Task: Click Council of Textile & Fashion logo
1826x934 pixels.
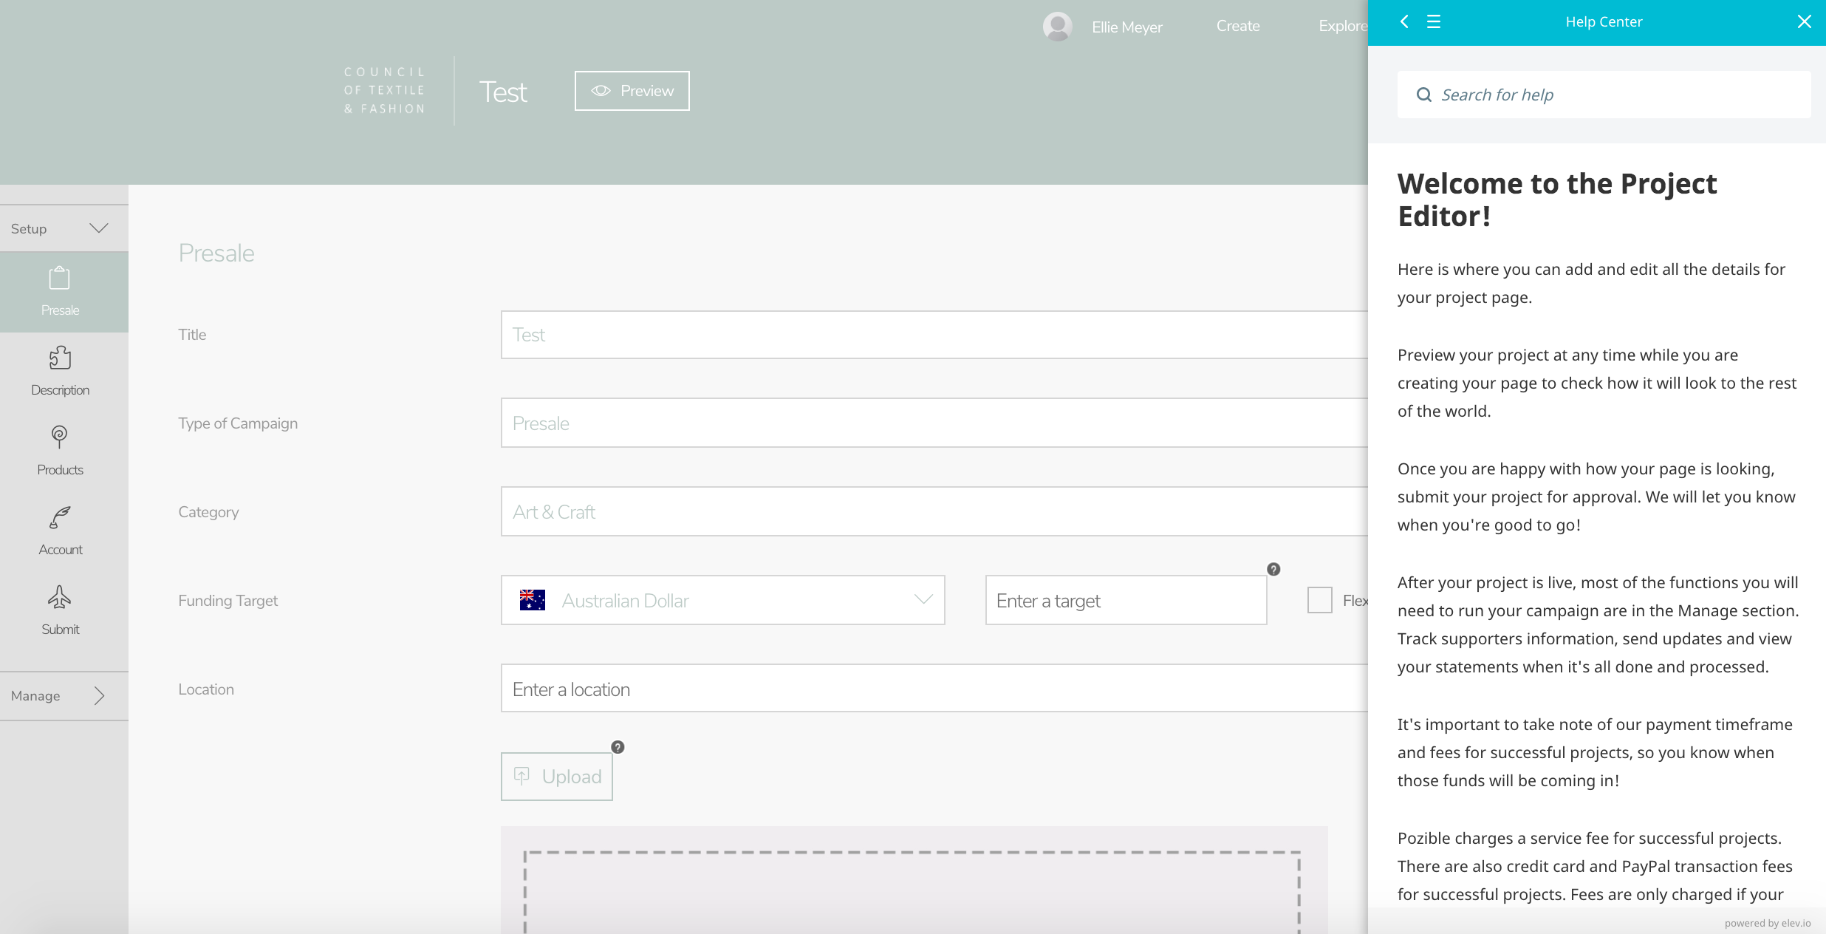Action: coord(385,90)
